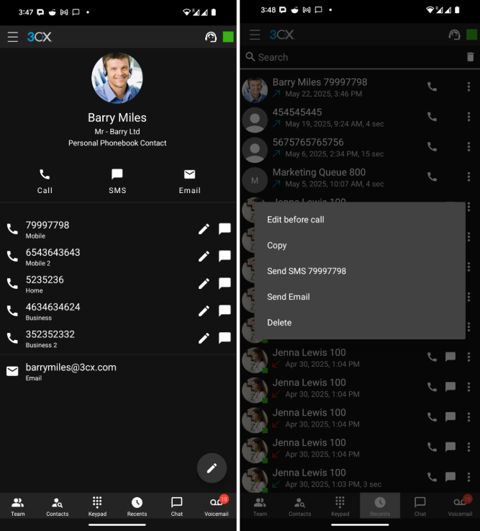Dial Business 2 number 352352332
Viewport: 480px width, 531px height.
tap(12, 339)
